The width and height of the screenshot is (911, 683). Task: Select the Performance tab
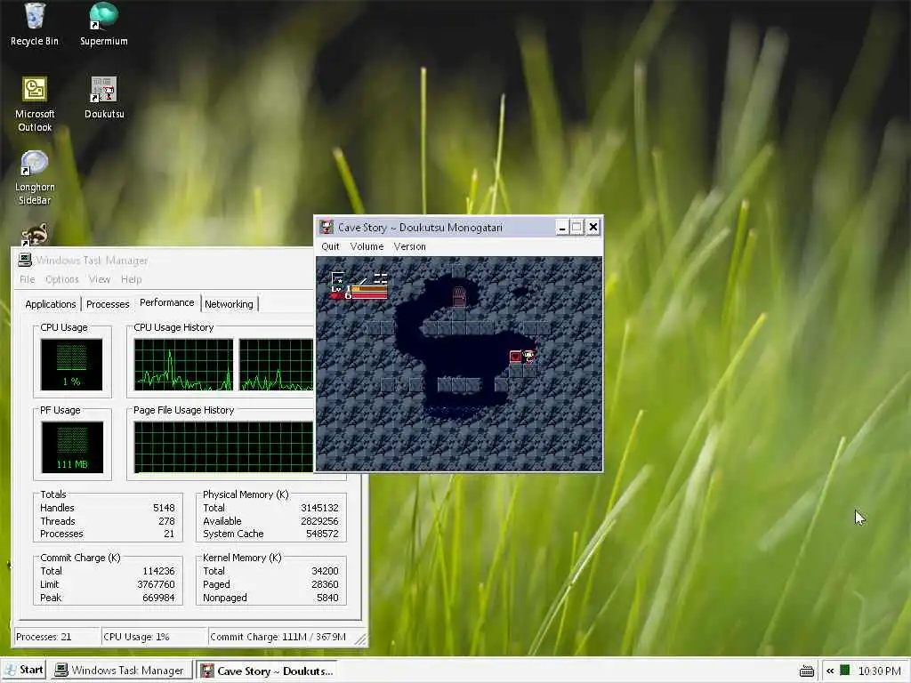coord(166,302)
